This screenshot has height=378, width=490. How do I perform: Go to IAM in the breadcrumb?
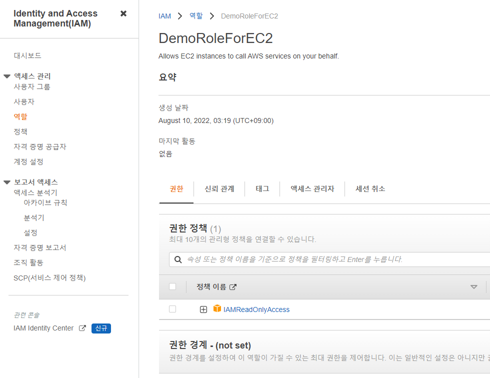(164, 16)
